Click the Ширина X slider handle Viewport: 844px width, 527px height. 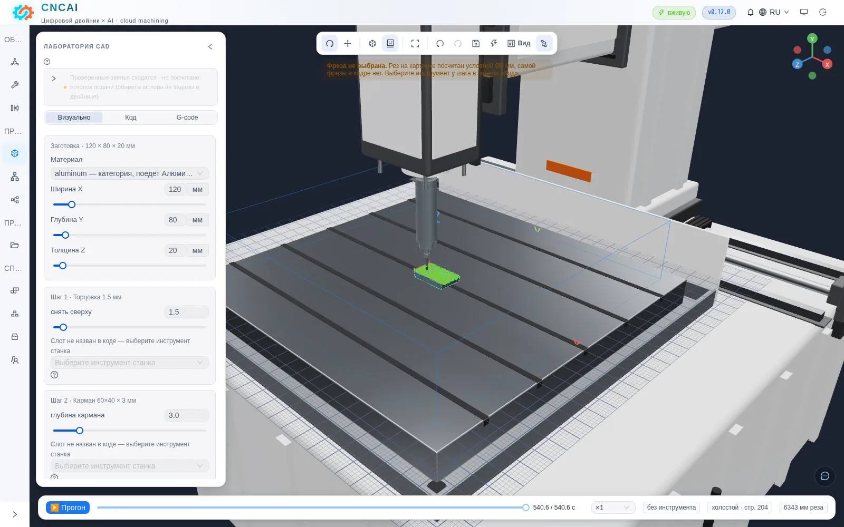point(72,204)
